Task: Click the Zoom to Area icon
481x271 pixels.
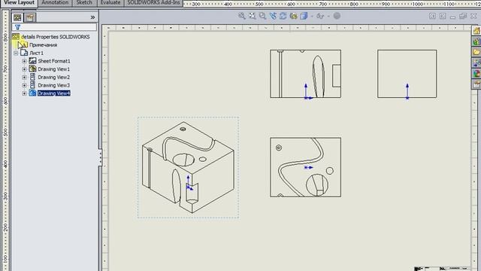Action: coord(253,16)
